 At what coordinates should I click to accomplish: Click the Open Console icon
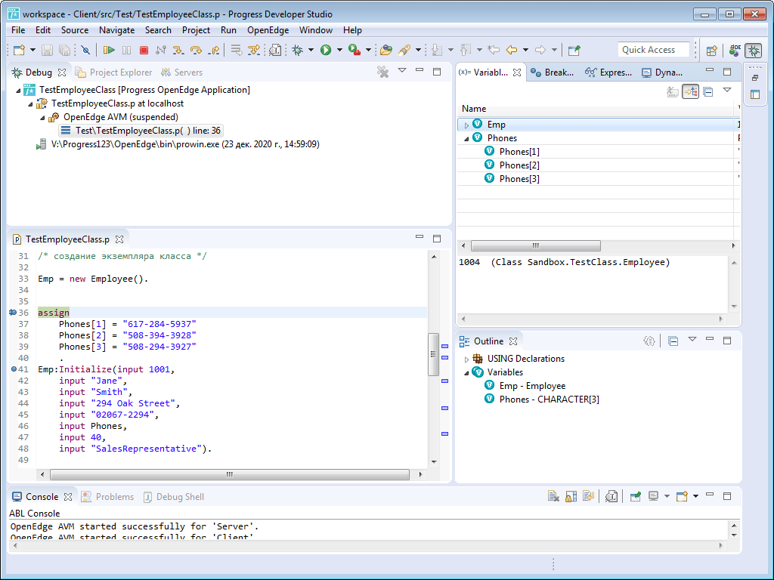pyautogui.click(x=682, y=496)
